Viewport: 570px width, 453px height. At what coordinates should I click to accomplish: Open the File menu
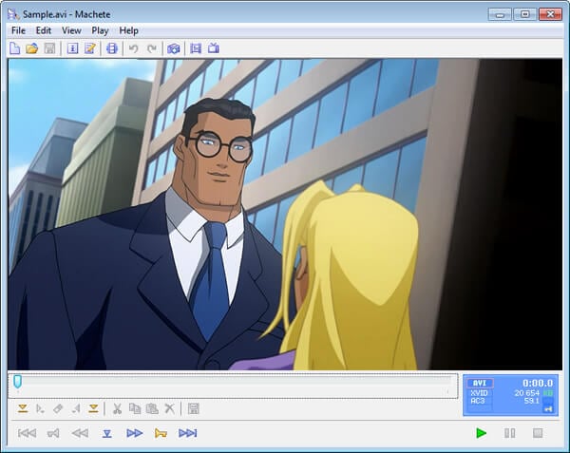pos(19,30)
